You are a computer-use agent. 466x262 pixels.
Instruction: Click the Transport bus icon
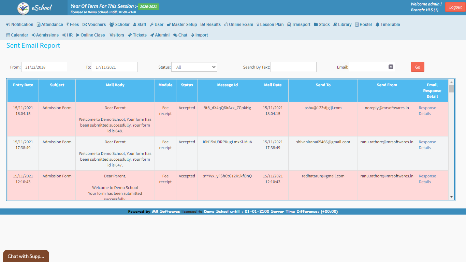(289, 25)
